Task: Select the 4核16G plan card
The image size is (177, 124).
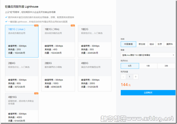Action: tap(22, 108)
